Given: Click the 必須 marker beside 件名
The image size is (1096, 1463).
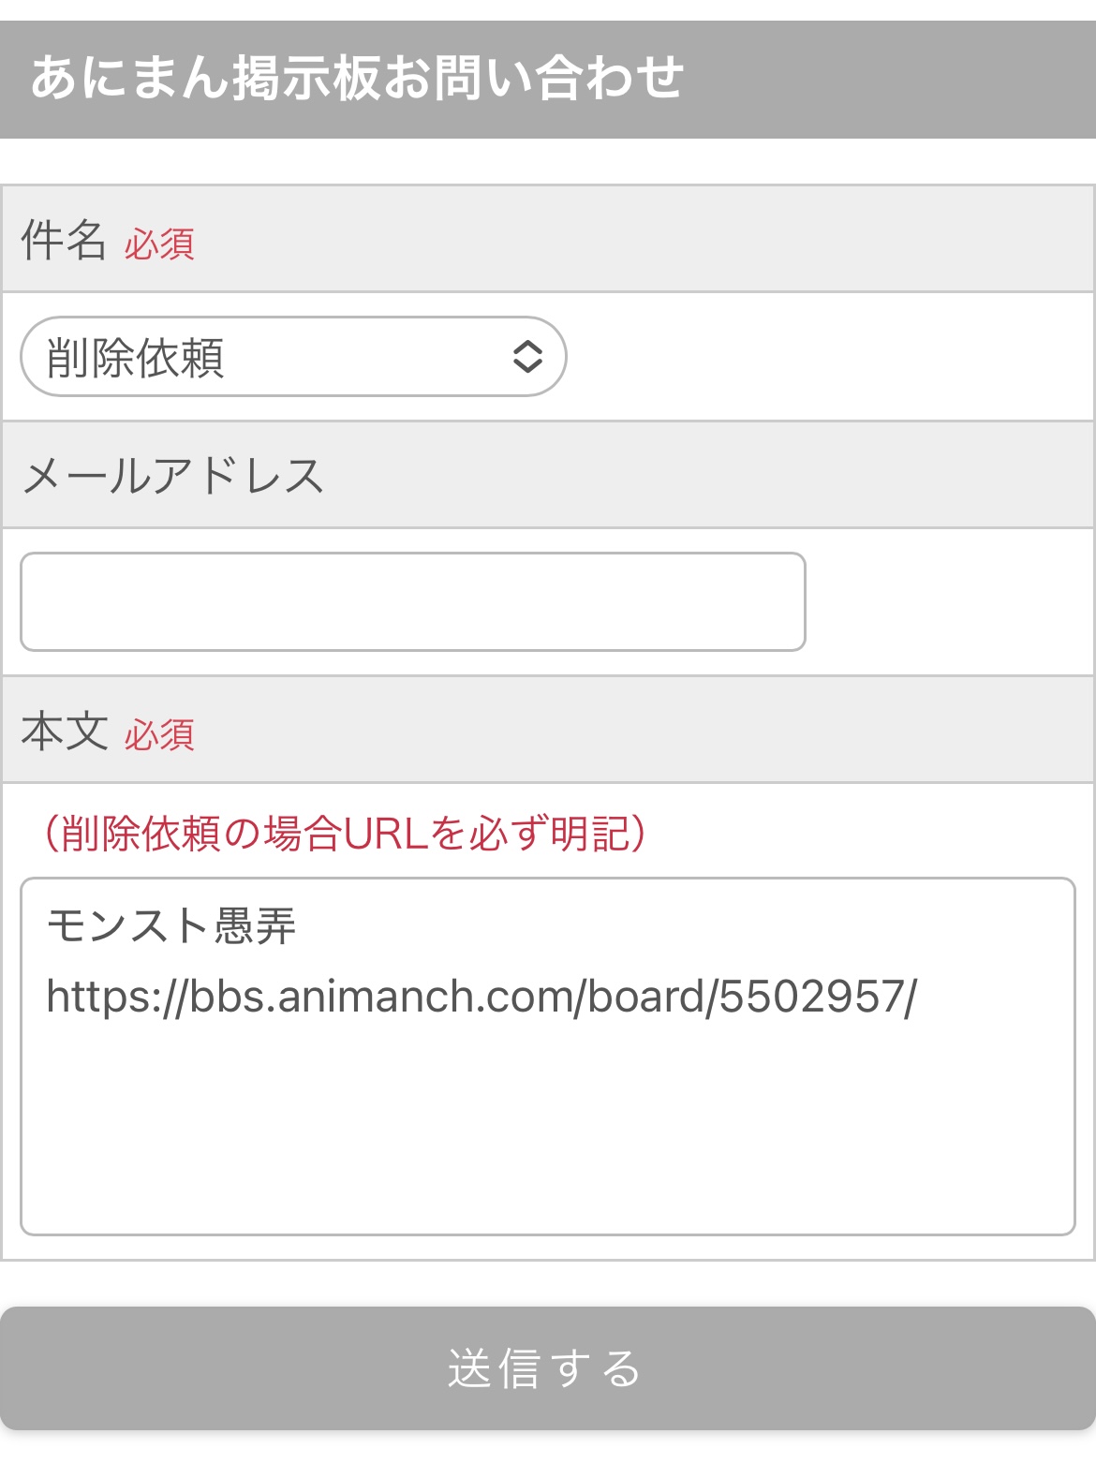Looking at the screenshot, I should 159,244.
